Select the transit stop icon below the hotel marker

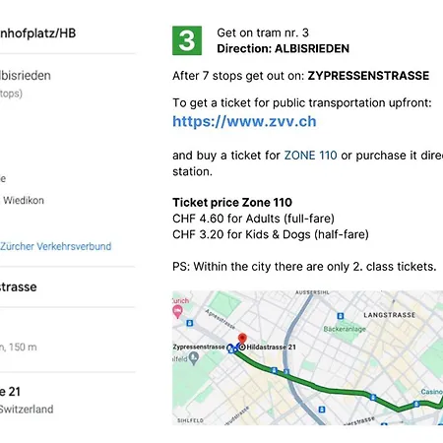[190, 323]
